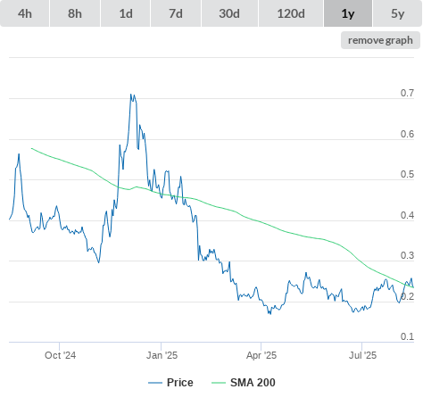Click the 0.6 y-axis value
The width and height of the screenshot is (423, 406).
pyautogui.click(x=407, y=134)
